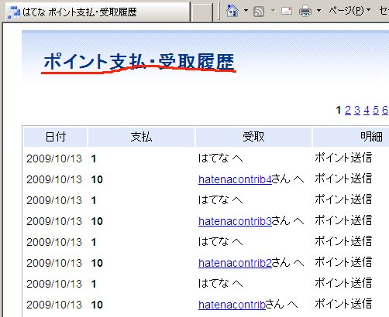Open the hatenacontrib4 user link
The image size is (389, 317).
235,179
